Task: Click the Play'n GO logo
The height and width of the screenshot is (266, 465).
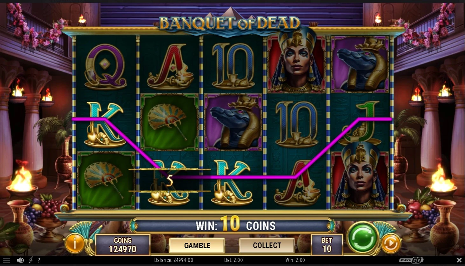Action: click(411, 260)
